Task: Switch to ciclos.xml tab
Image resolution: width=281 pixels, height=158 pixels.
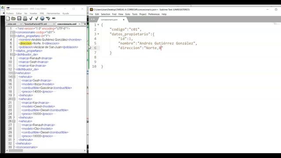Action: (12, 24)
